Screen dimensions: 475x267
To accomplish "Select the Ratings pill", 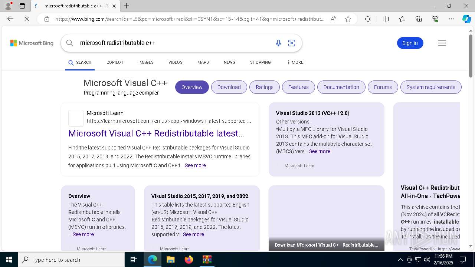I will [264, 87].
